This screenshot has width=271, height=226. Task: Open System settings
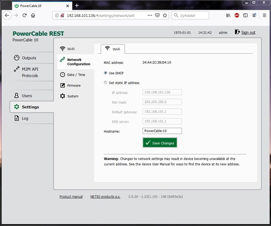72,96
